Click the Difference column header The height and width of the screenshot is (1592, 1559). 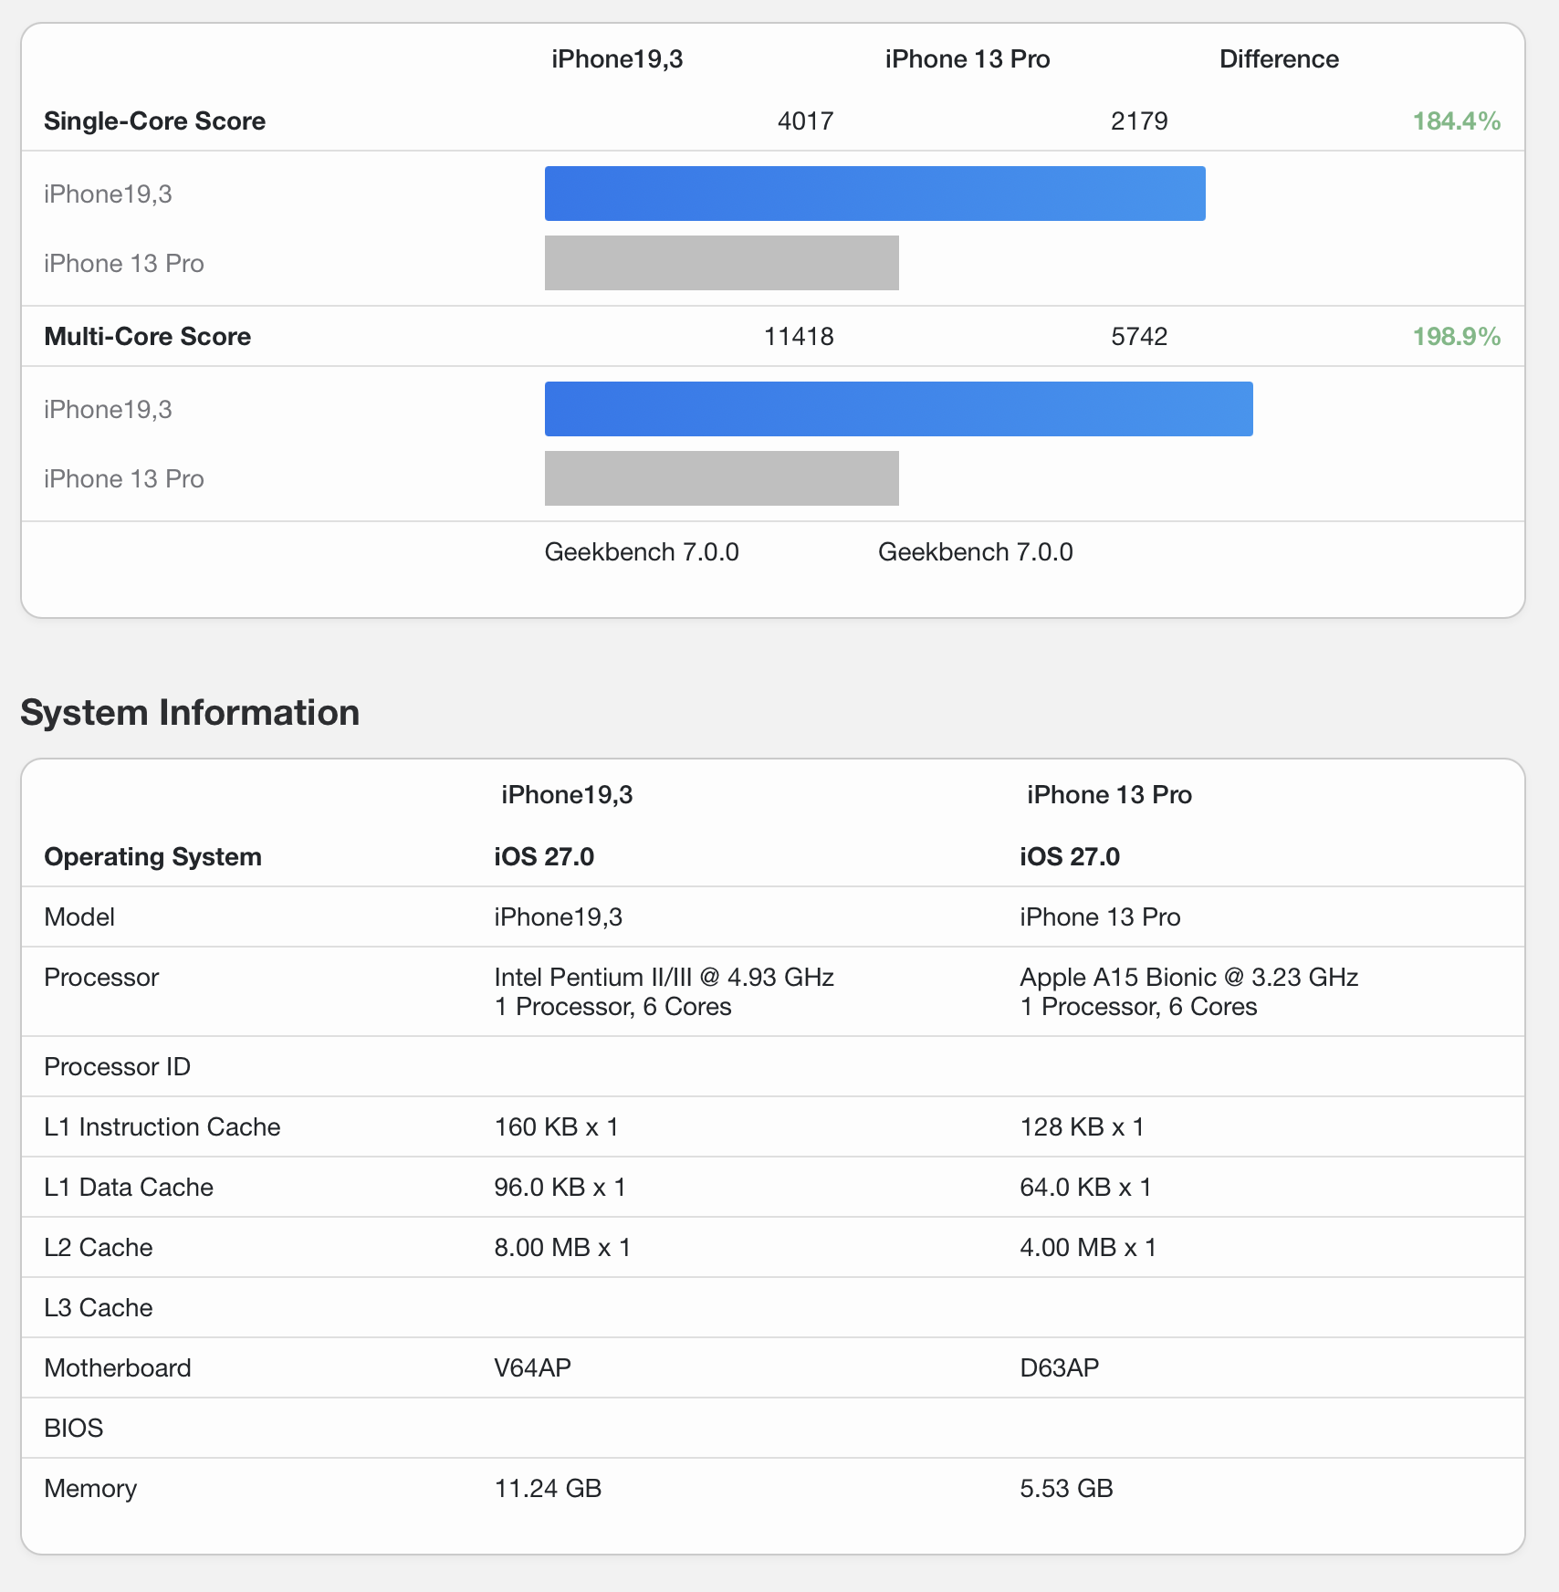coord(1279,59)
